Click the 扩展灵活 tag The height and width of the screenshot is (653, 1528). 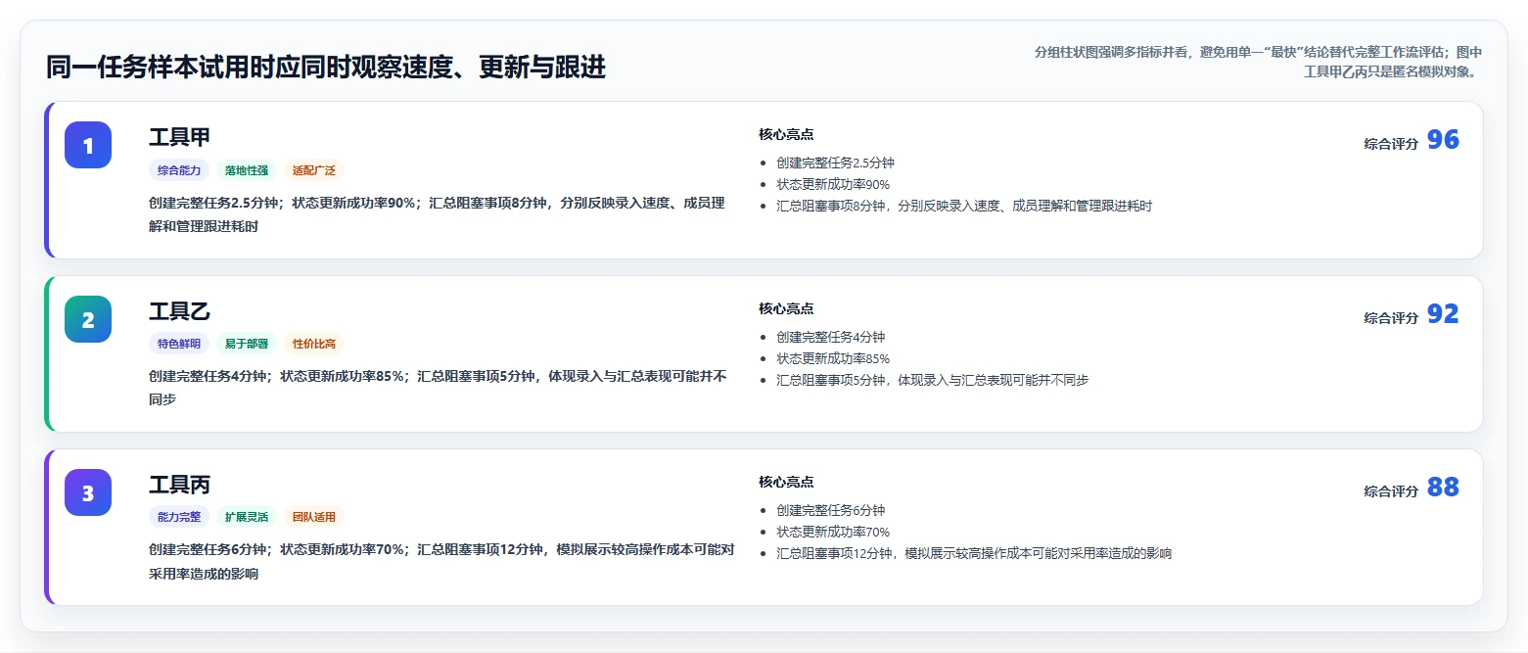click(247, 517)
